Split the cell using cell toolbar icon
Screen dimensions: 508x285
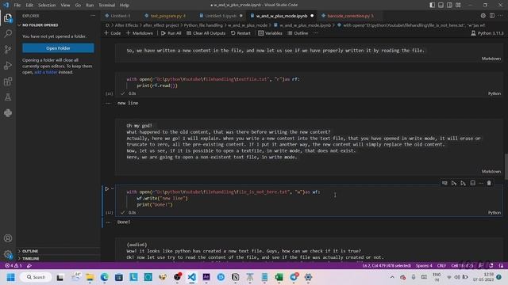(x=473, y=183)
